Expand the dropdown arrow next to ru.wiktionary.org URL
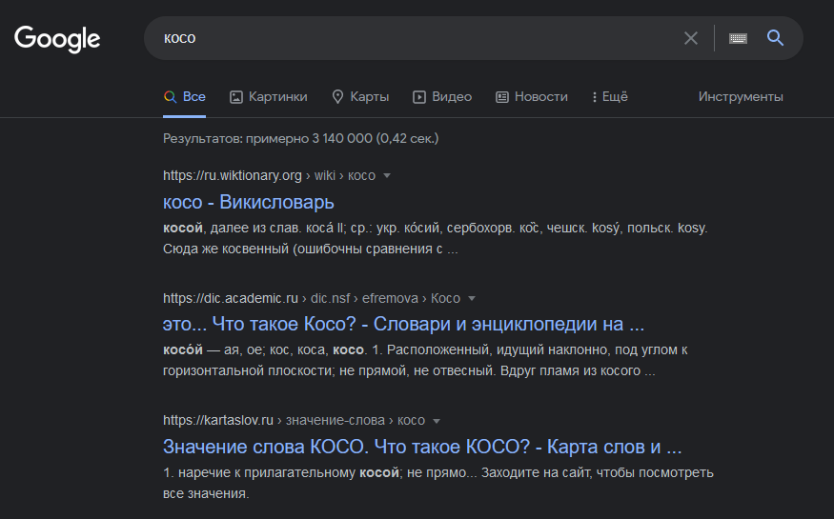The width and height of the screenshot is (834, 519). pos(387,176)
